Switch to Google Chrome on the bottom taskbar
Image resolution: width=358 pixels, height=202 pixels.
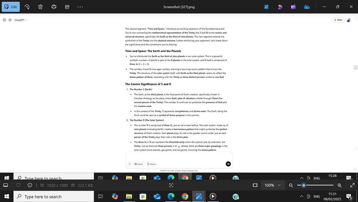coord(185,196)
